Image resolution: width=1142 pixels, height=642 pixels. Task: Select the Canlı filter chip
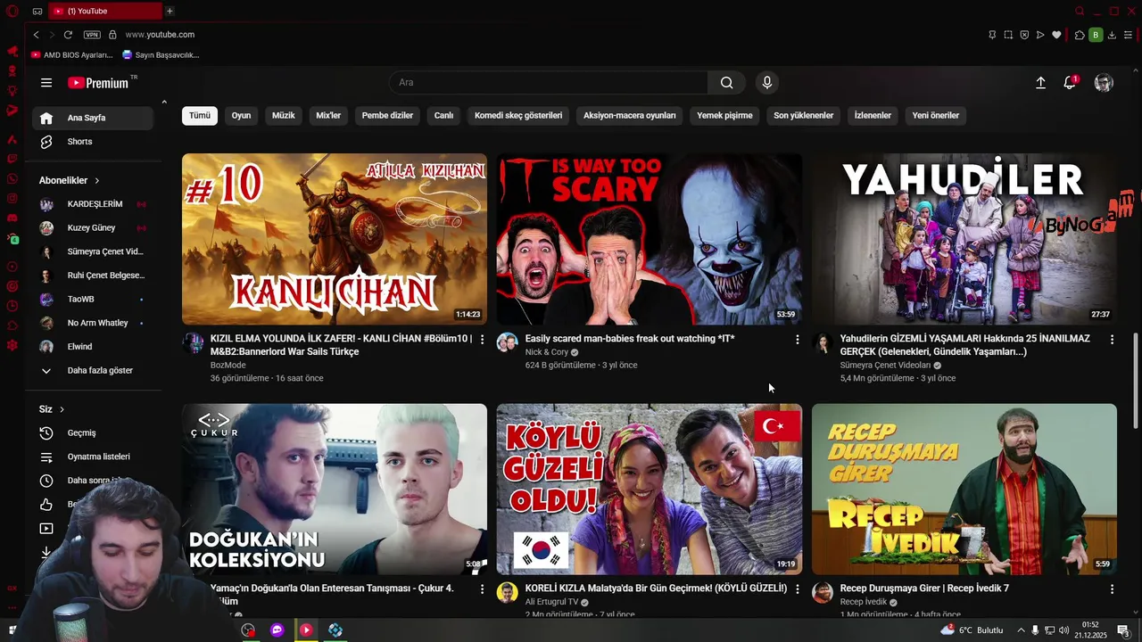click(443, 116)
